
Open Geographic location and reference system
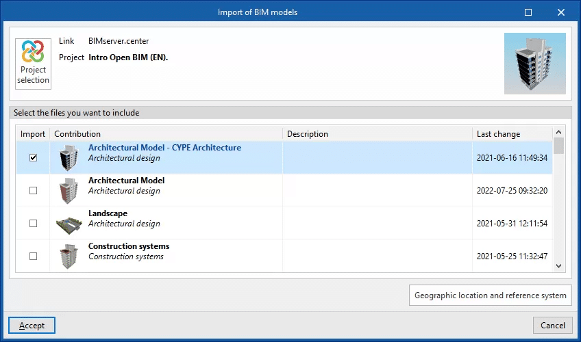pos(490,295)
